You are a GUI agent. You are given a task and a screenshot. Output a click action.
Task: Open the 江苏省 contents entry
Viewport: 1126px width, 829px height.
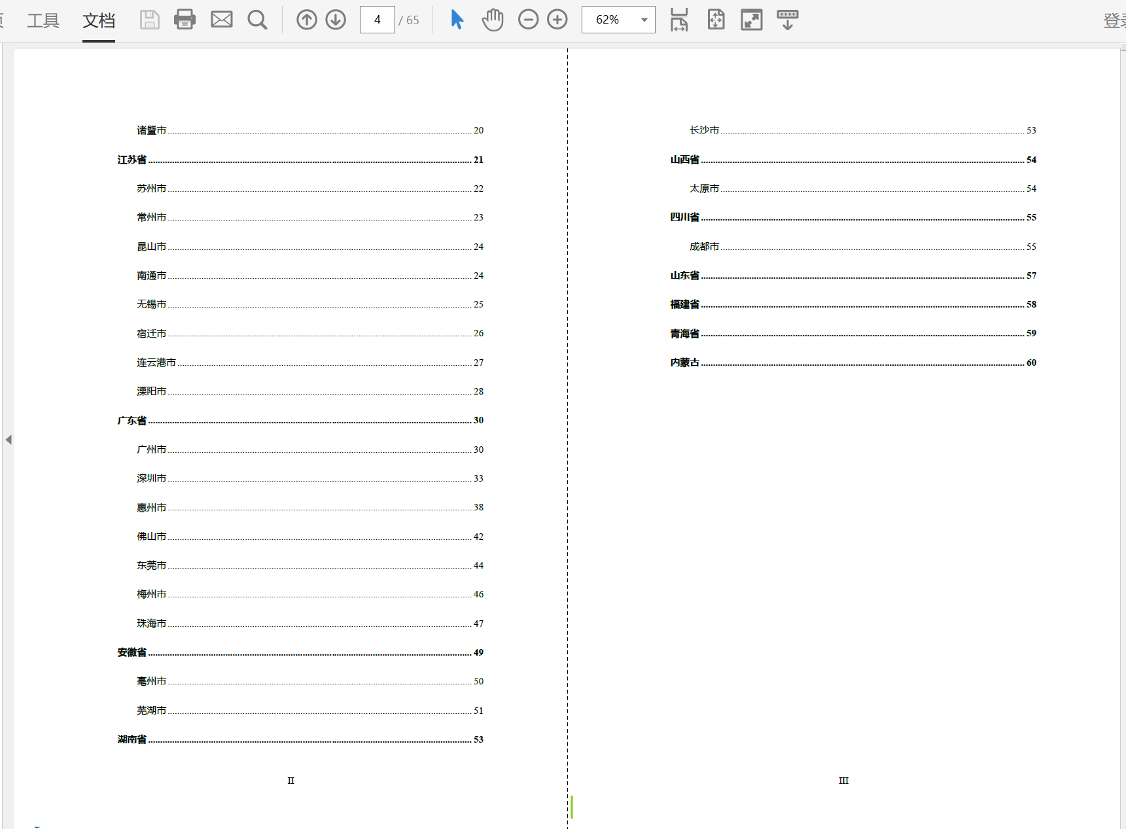coord(300,160)
